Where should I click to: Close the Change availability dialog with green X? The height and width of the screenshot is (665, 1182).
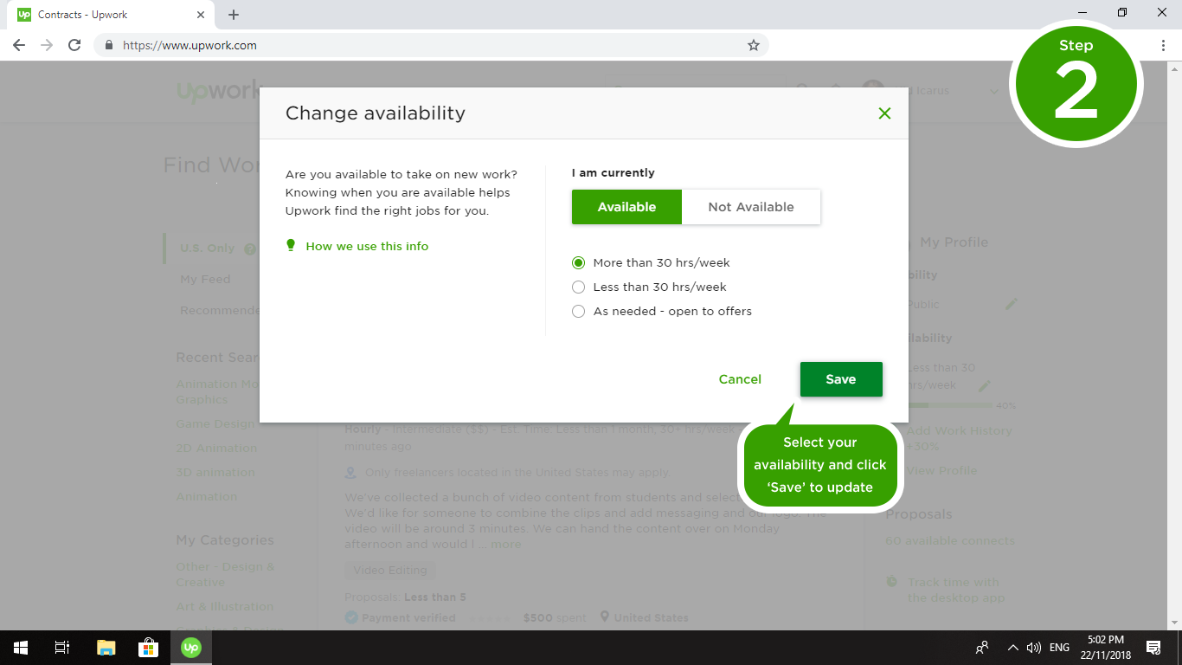click(884, 113)
